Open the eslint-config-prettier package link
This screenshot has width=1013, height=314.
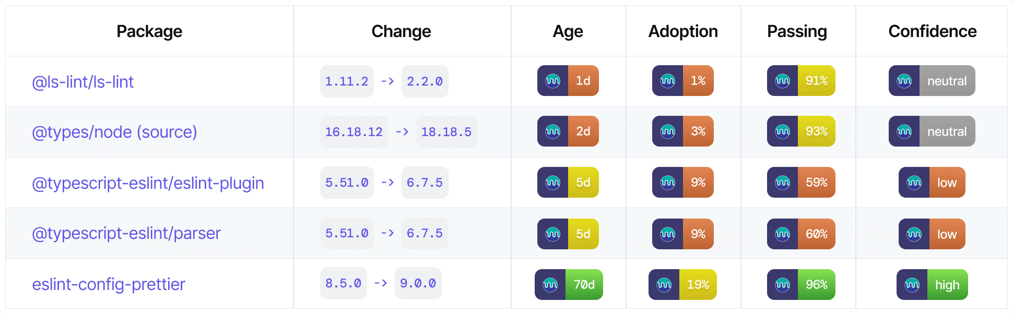(109, 284)
